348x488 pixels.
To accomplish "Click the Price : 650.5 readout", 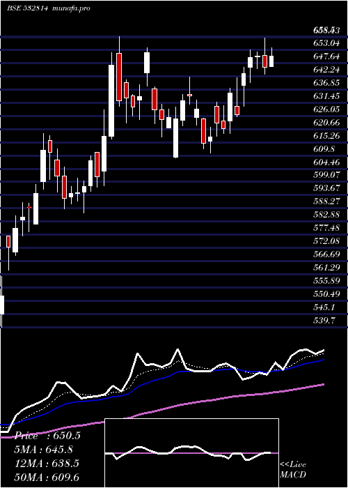I will (47, 436).
